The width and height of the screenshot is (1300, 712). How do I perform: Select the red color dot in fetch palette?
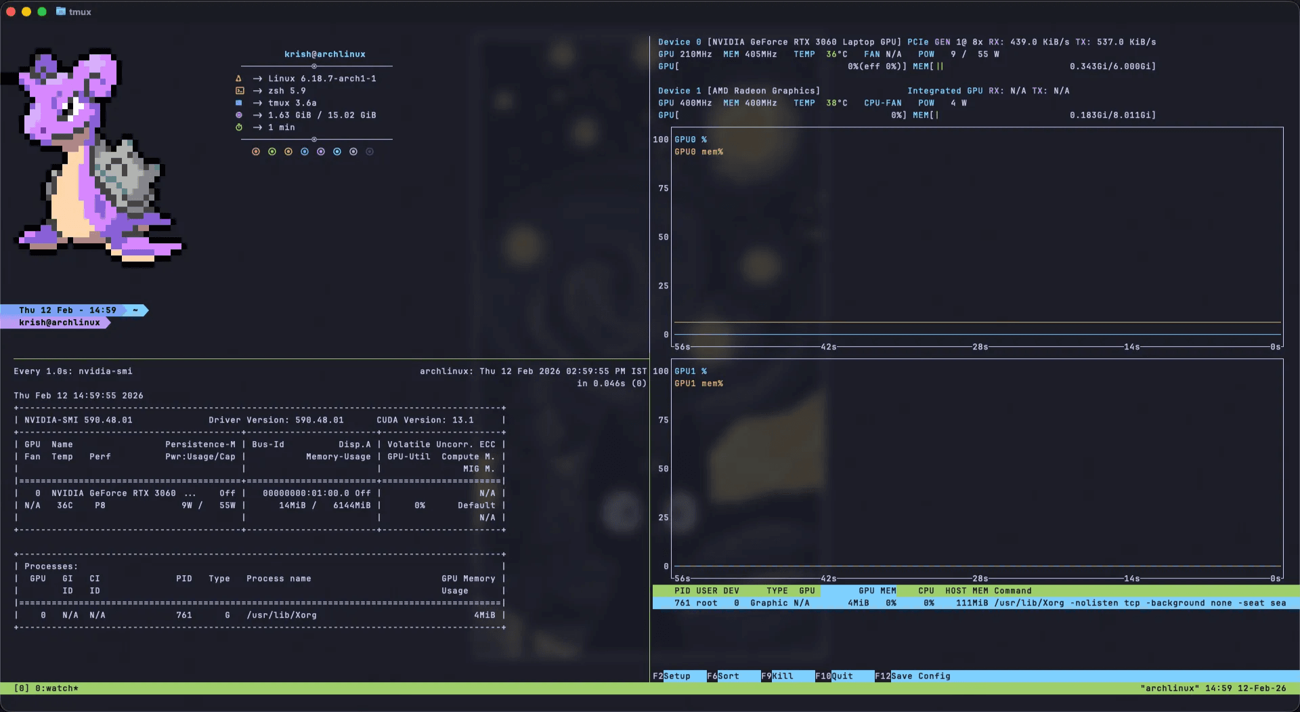point(256,152)
